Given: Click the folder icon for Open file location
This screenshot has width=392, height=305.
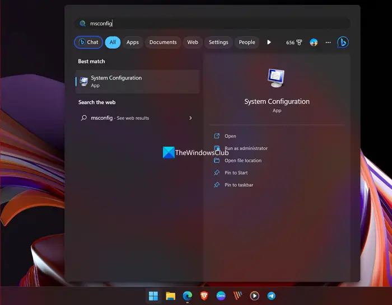Looking at the screenshot, I should 217,161.
